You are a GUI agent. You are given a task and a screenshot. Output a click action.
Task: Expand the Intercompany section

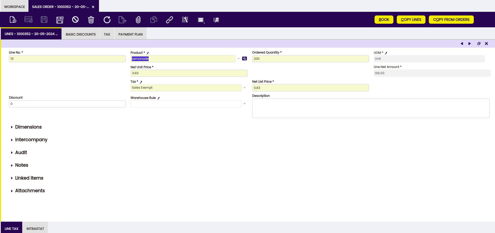coord(29,140)
